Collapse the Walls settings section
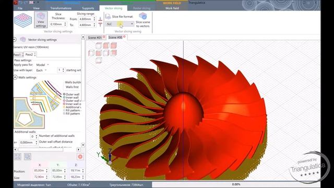The image size is (334, 188). pyautogui.click(x=15, y=77)
